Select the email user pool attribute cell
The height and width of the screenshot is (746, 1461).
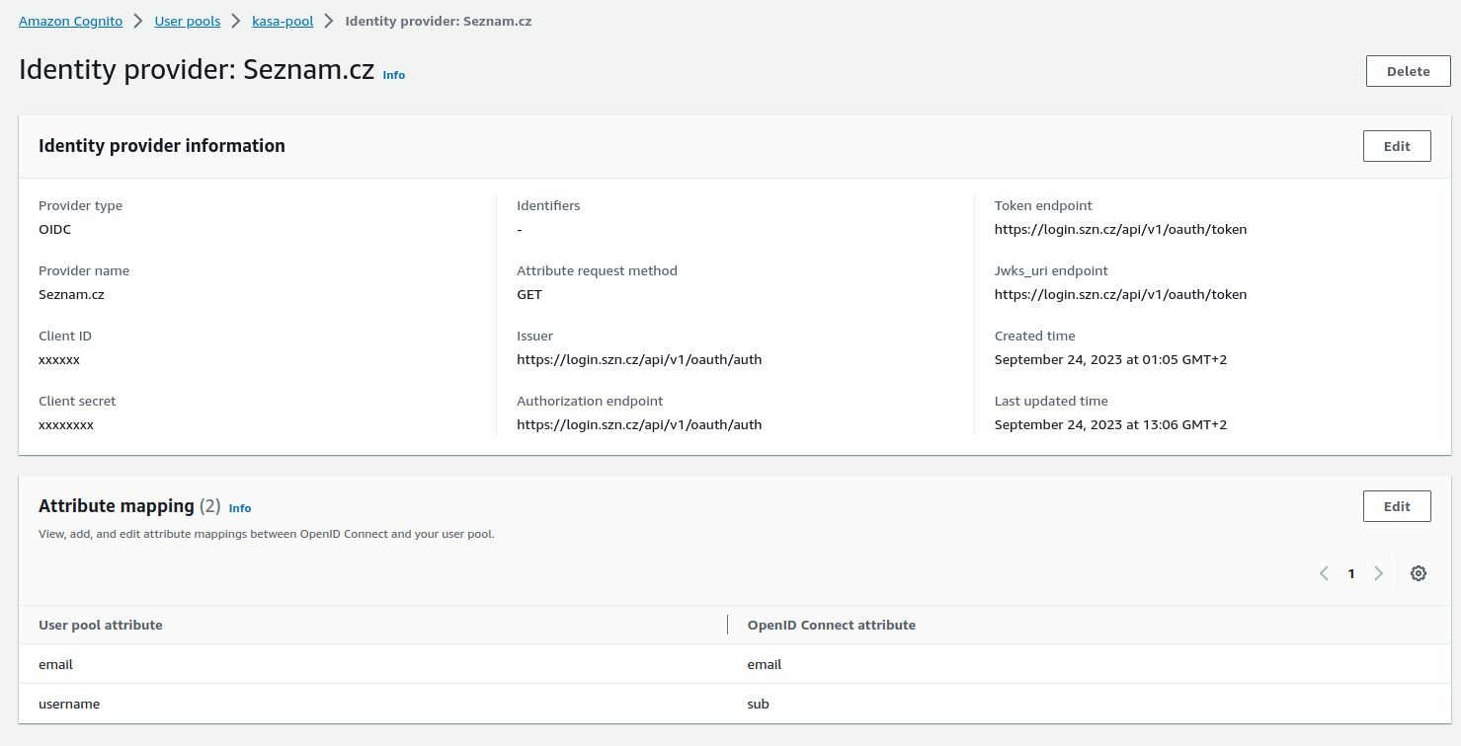(x=56, y=664)
